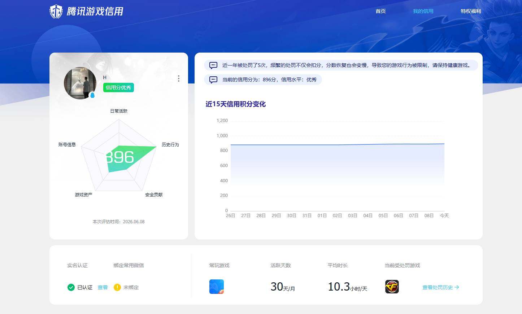Open the three-dot menu on profile card

coord(179,78)
